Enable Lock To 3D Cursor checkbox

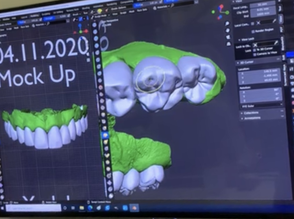(254, 50)
